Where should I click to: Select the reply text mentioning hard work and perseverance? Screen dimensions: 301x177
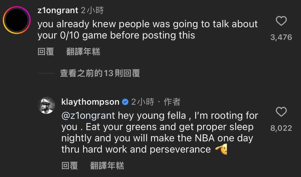point(160,133)
